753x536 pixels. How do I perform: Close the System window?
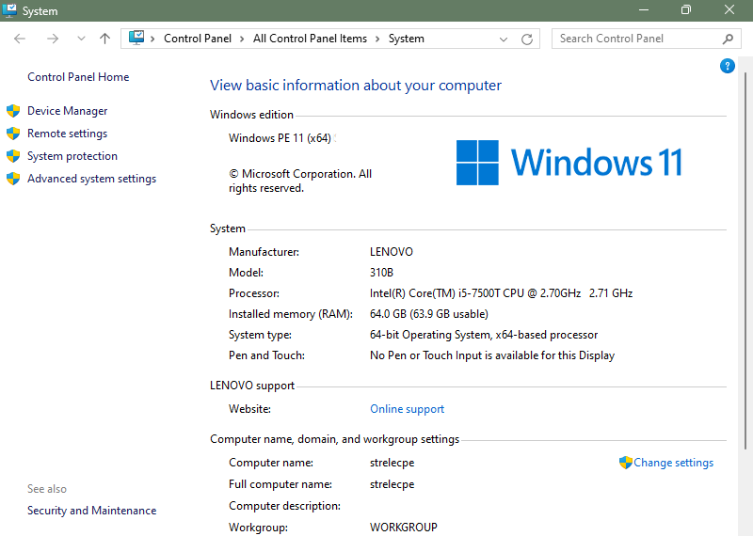(x=729, y=10)
